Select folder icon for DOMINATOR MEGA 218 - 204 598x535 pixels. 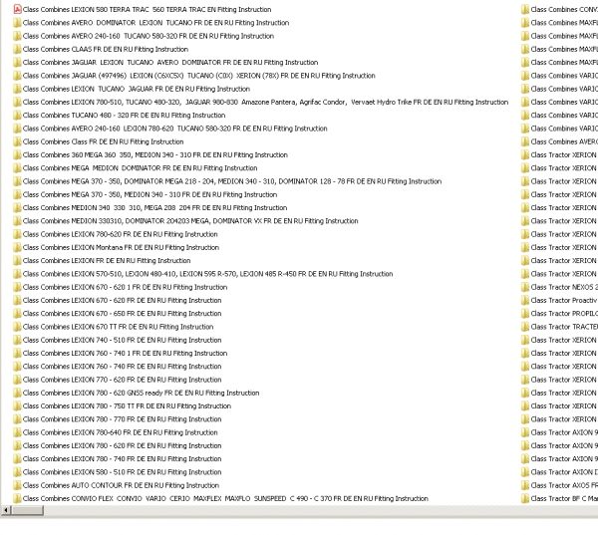click(x=17, y=181)
